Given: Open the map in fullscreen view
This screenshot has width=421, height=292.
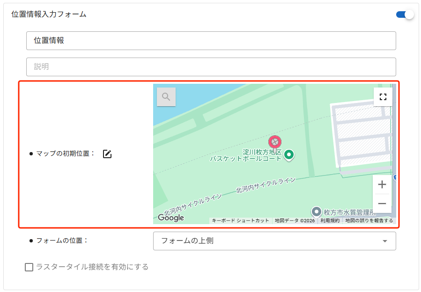Looking at the screenshot, I should 383,97.
